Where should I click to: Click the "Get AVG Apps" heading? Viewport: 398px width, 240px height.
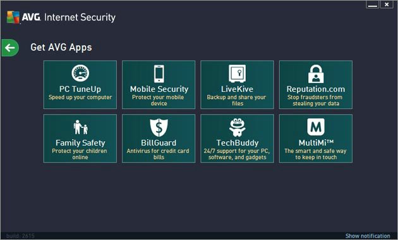click(61, 47)
